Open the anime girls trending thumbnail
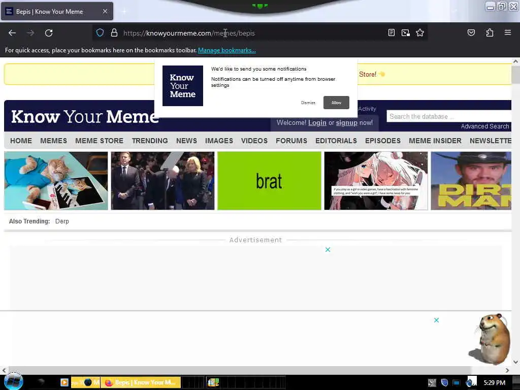The width and height of the screenshot is (520, 390). coord(376,181)
